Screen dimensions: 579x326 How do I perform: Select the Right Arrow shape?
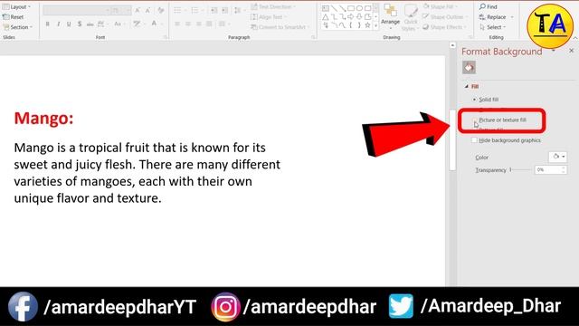[x=351, y=17]
